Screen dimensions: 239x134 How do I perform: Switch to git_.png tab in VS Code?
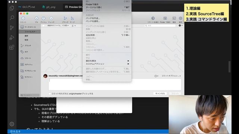[x=49, y=7]
